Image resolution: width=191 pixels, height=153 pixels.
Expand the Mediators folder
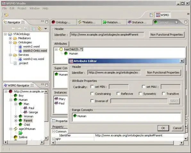(x=10, y=38)
